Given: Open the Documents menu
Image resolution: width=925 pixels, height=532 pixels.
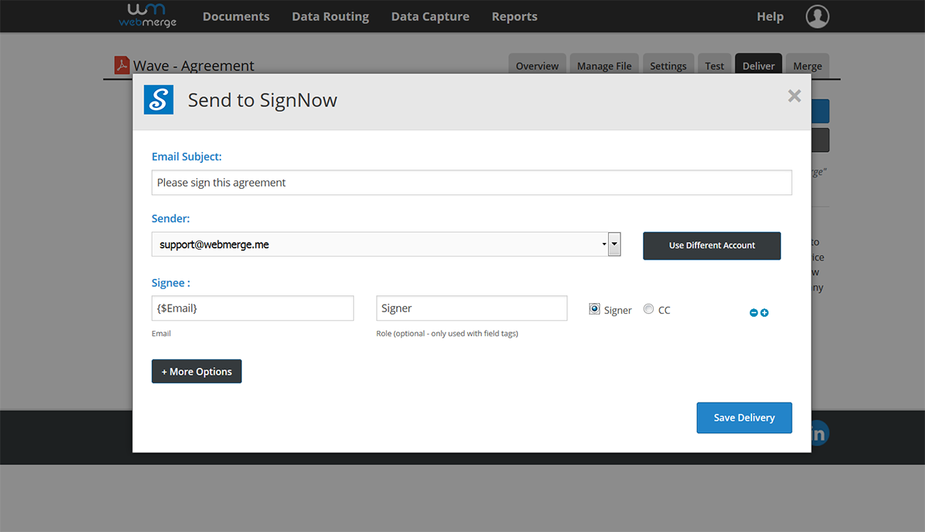Looking at the screenshot, I should 236,16.
